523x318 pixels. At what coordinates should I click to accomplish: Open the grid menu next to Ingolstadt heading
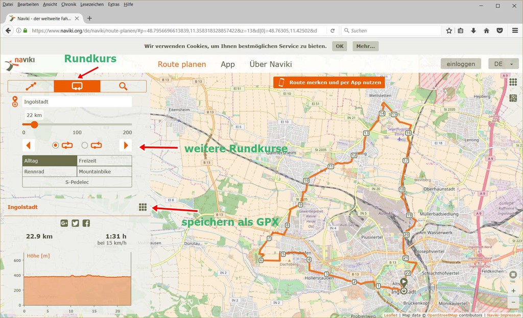tap(143, 207)
